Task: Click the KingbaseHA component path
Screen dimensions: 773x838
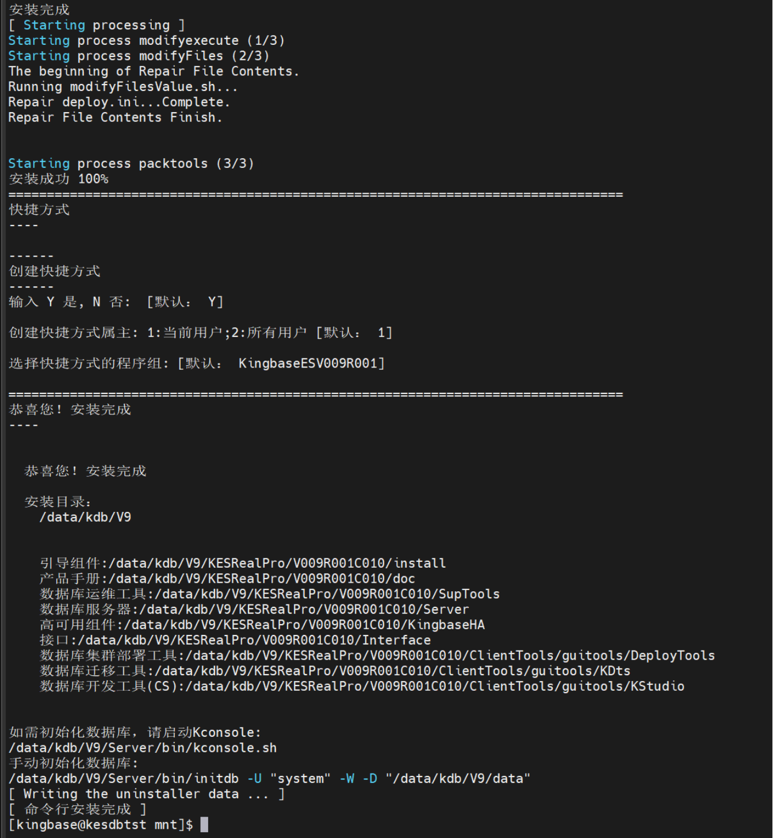Action: point(304,625)
